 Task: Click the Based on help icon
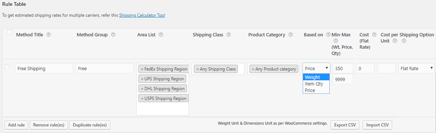pyautogui.click(x=328, y=35)
